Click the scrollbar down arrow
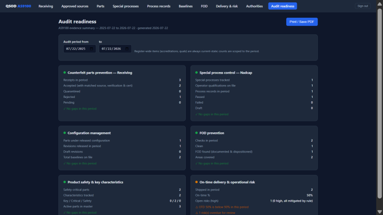This screenshot has width=383, height=215. (380, 212)
